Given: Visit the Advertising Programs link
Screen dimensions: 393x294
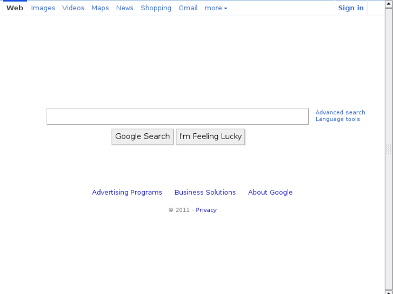Looking at the screenshot, I should tap(127, 193).
